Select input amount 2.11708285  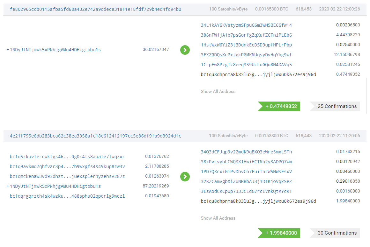coord(157,166)
